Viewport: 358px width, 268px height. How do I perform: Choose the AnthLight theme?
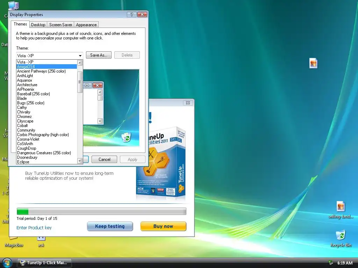click(x=47, y=76)
